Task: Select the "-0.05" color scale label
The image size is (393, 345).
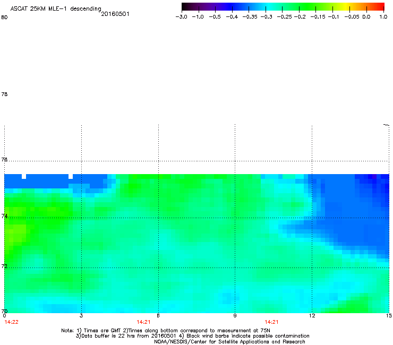Action: (352, 17)
